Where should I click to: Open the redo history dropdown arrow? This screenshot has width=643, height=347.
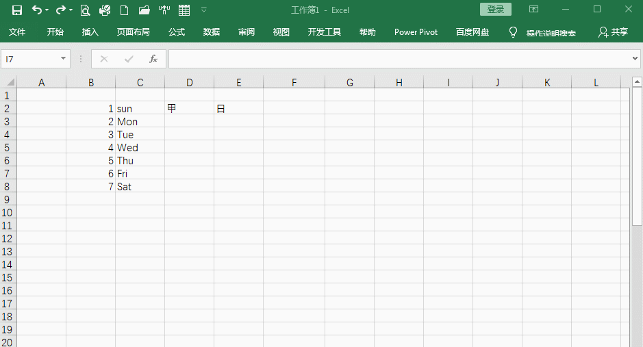pos(71,10)
